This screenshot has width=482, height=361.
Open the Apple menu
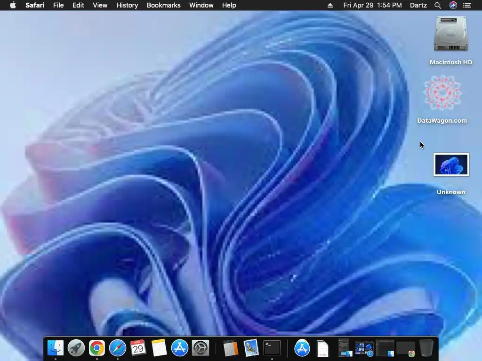pyautogui.click(x=13, y=5)
